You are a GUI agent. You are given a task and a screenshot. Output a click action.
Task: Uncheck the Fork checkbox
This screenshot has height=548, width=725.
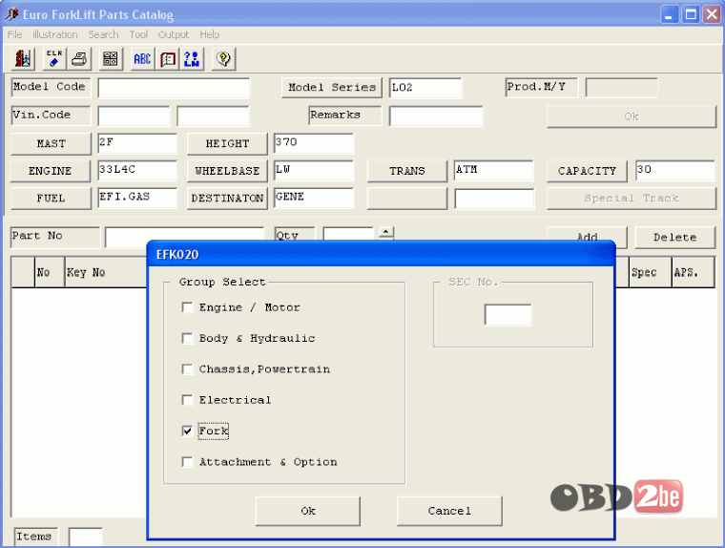(x=187, y=431)
